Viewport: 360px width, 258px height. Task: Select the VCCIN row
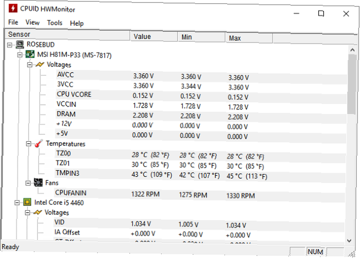tap(201, 105)
